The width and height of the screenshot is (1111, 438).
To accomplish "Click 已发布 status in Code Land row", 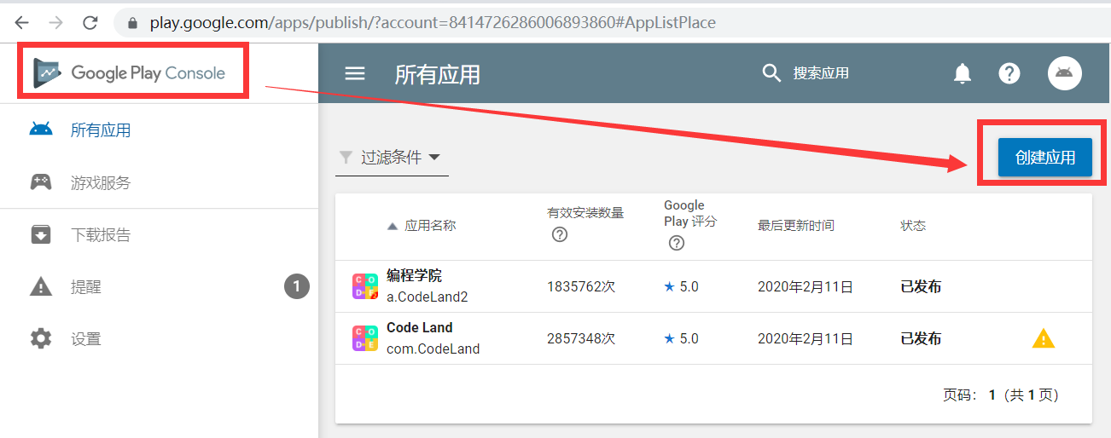I will point(922,338).
